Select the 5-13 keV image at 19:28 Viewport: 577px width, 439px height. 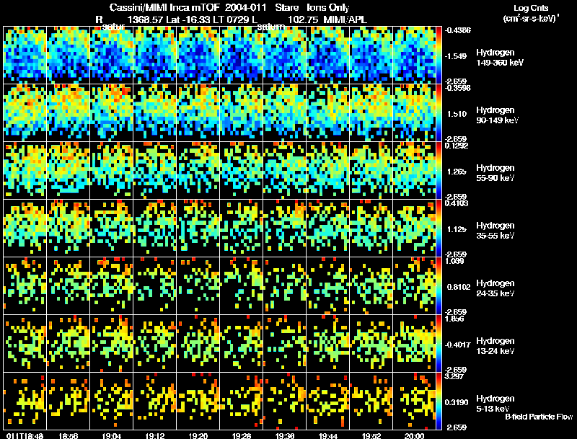[242, 401]
